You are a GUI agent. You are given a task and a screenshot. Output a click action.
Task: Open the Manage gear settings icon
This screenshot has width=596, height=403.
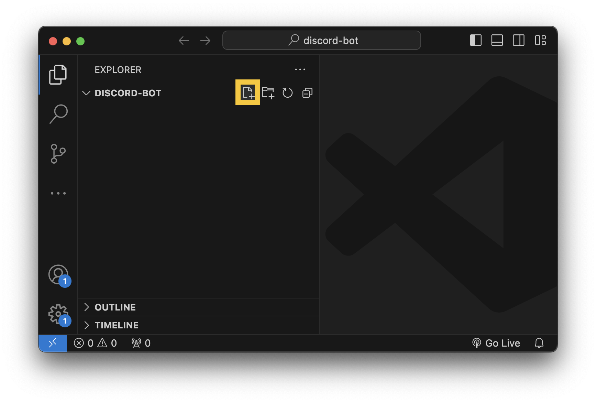pyautogui.click(x=59, y=315)
